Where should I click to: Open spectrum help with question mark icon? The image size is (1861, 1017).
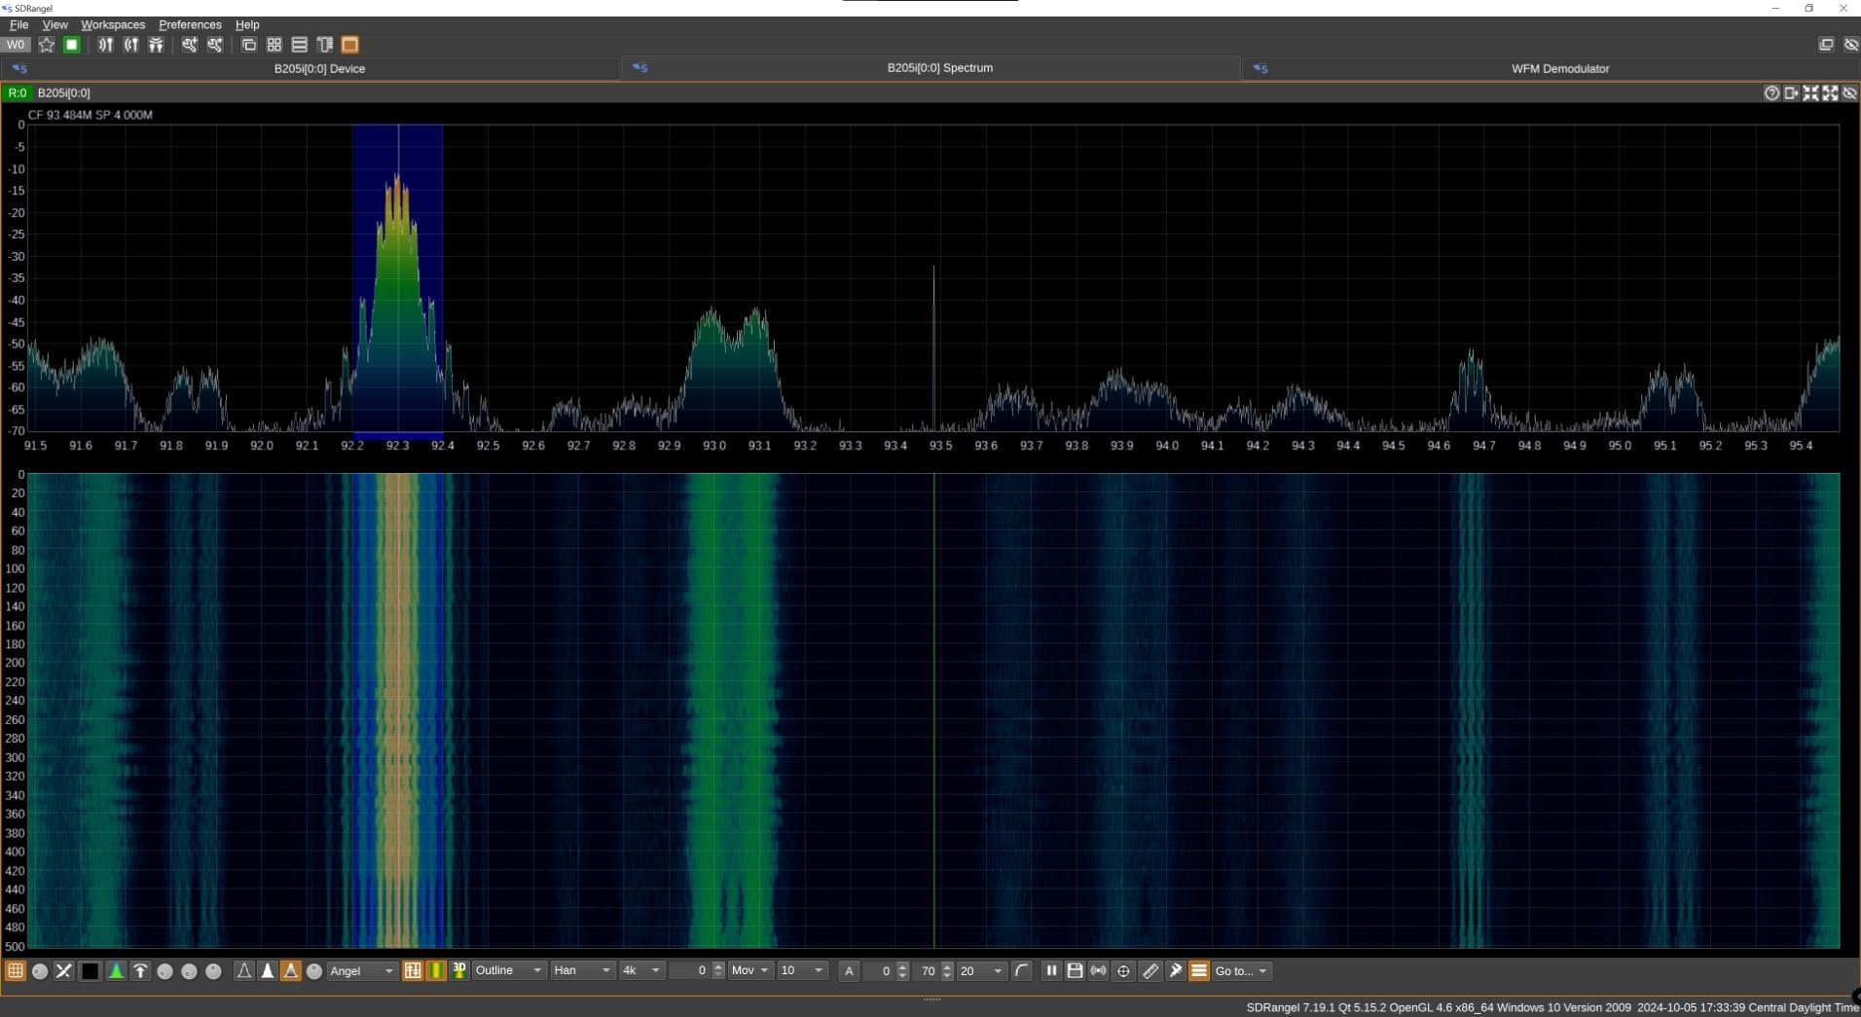(x=1771, y=92)
